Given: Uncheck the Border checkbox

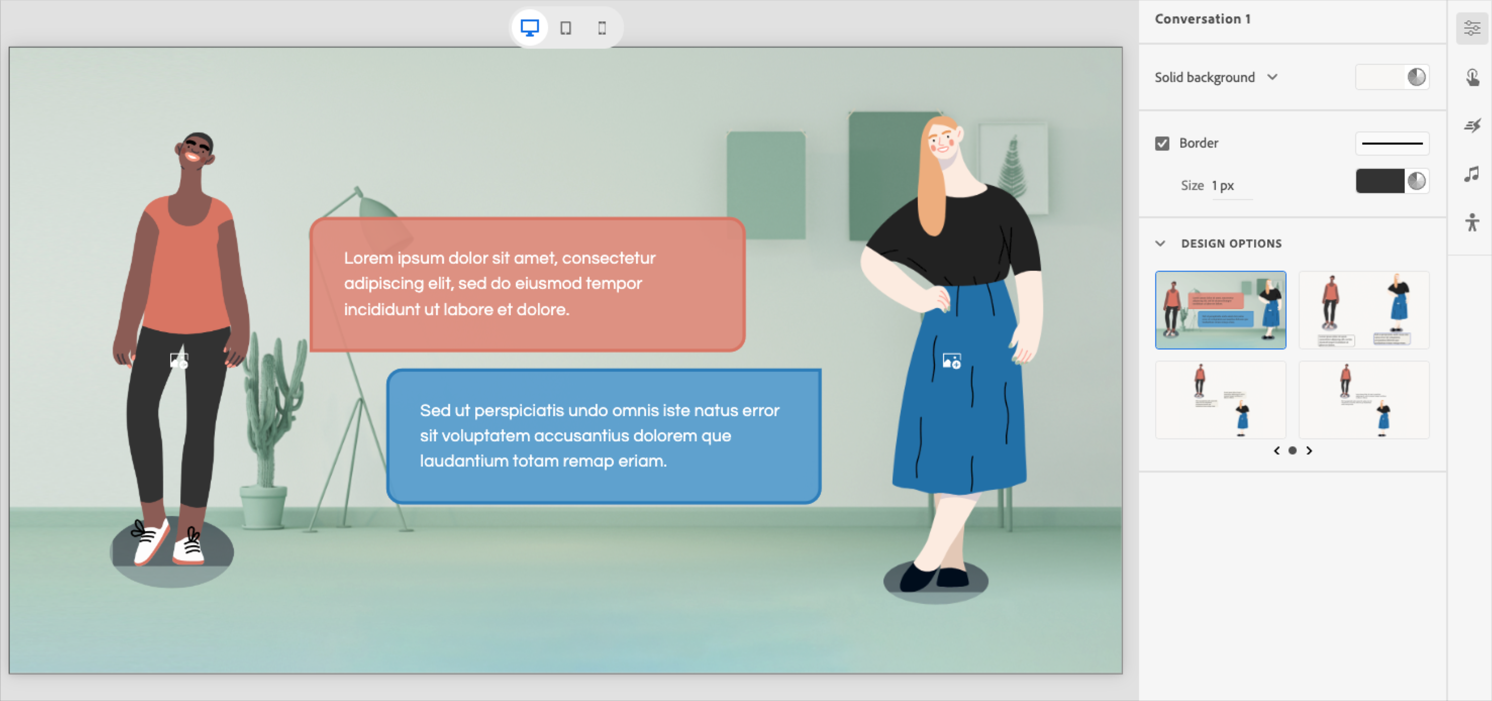Looking at the screenshot, I should (x=1162, y=142).
